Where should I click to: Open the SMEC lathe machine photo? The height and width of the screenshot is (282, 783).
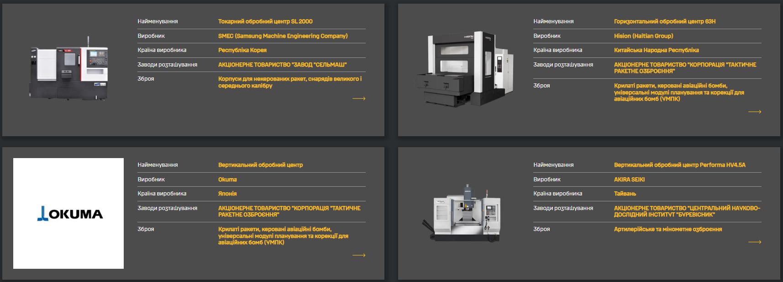pos(69,69)
